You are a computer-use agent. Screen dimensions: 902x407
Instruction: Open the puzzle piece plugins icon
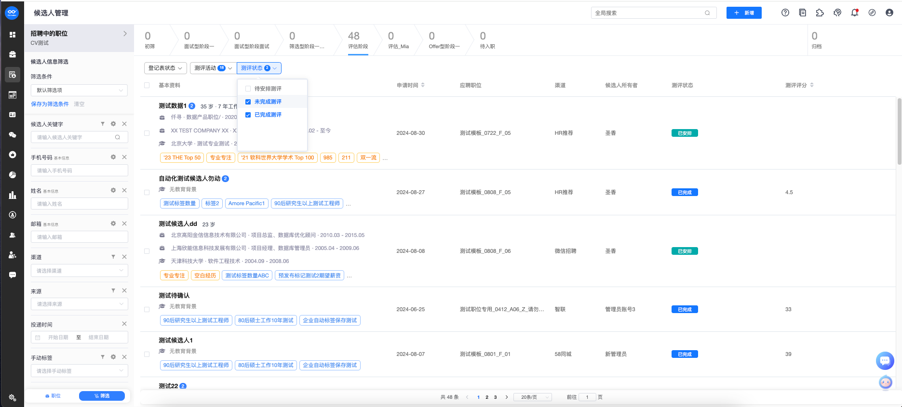point(820,13)
